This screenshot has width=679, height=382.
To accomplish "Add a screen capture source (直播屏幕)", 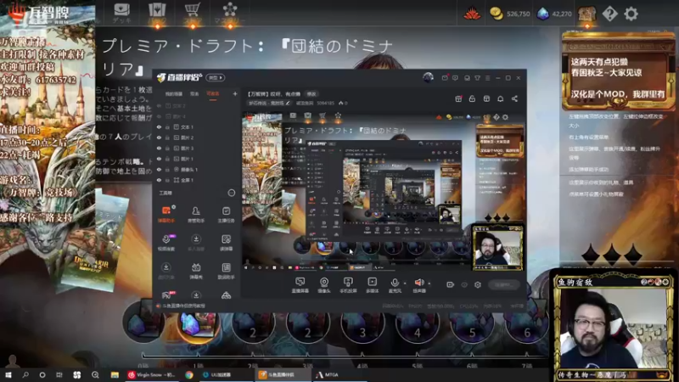I will (300, 285).
